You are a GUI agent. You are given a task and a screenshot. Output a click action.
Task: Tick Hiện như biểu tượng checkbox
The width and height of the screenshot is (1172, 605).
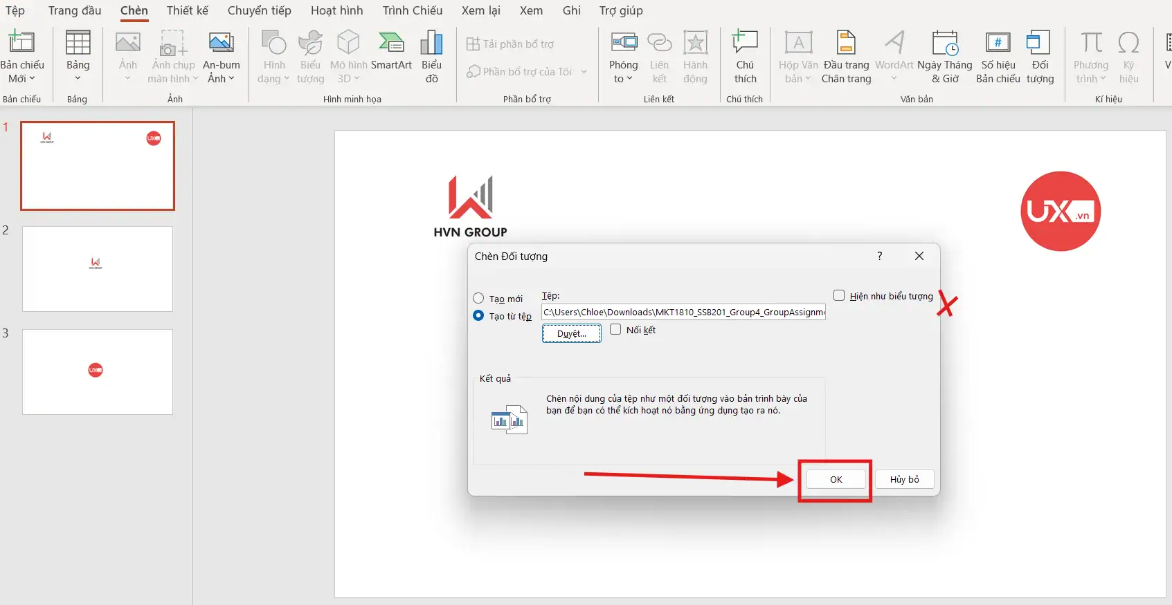point(839,295)
